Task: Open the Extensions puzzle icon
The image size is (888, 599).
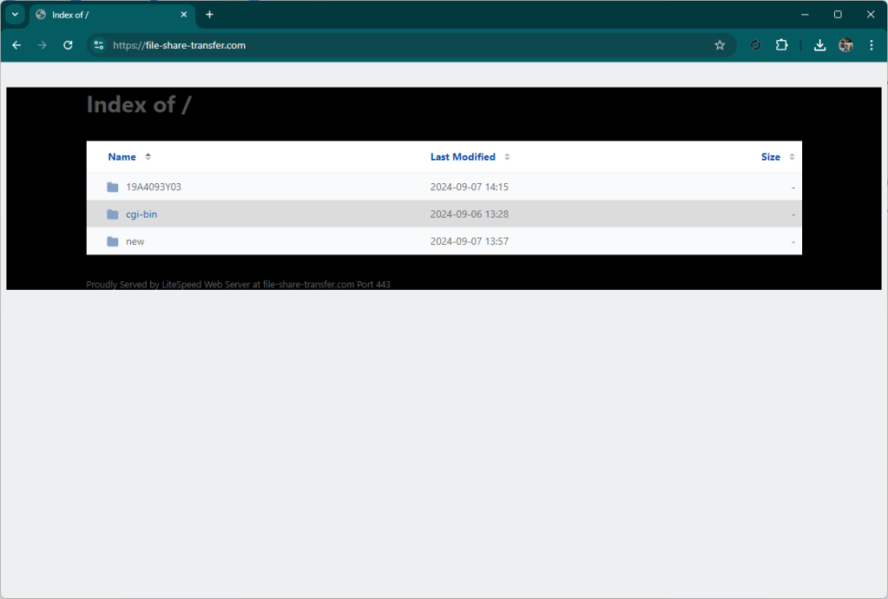Action: click(x=781, y=45)
